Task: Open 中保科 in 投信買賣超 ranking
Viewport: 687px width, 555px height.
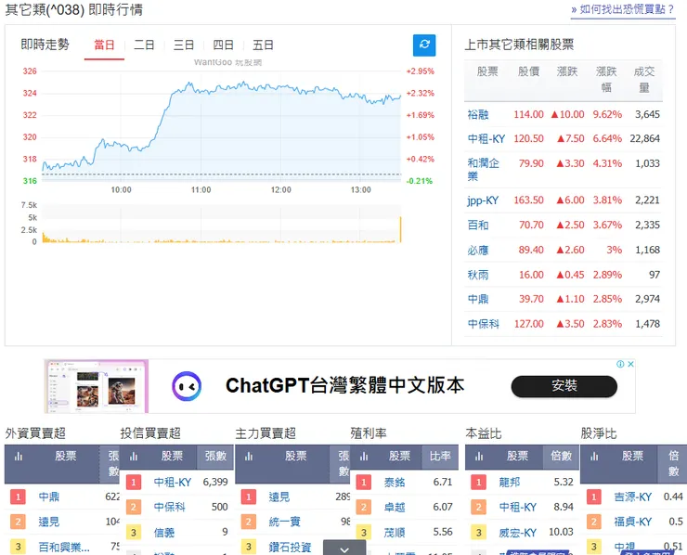Action: click(170, 508)
